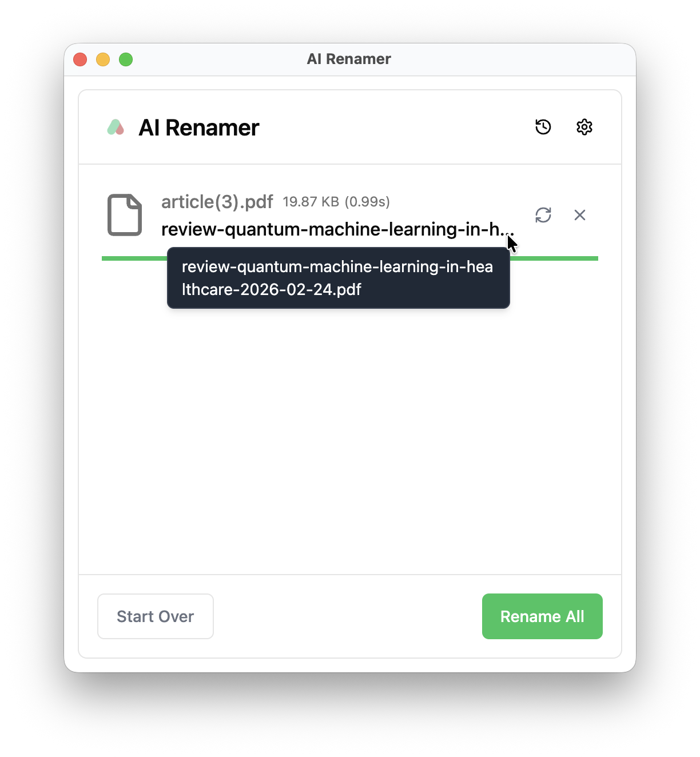Click the 19.87 KB file size label
The width and height of the screenshot is (700, 757).
pyautogui.click(x=311, y=202)
